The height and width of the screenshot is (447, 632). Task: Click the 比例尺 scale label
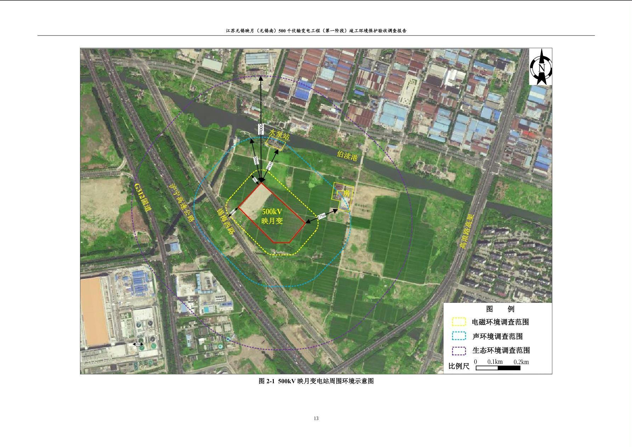(x=459, y=366)
